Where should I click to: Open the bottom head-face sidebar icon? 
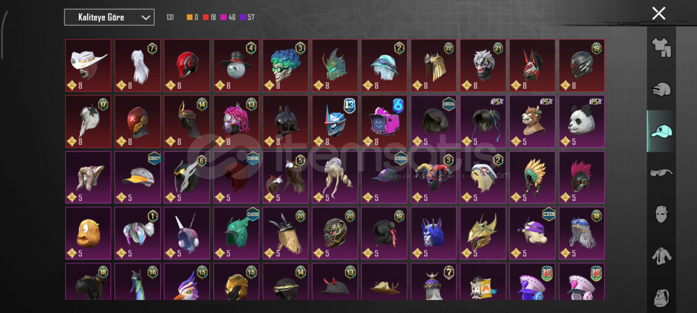(661, 298)
